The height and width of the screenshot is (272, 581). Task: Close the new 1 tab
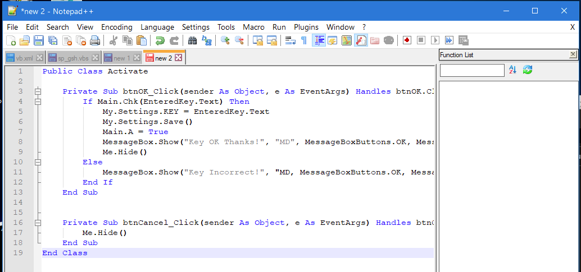coord(137,58)
